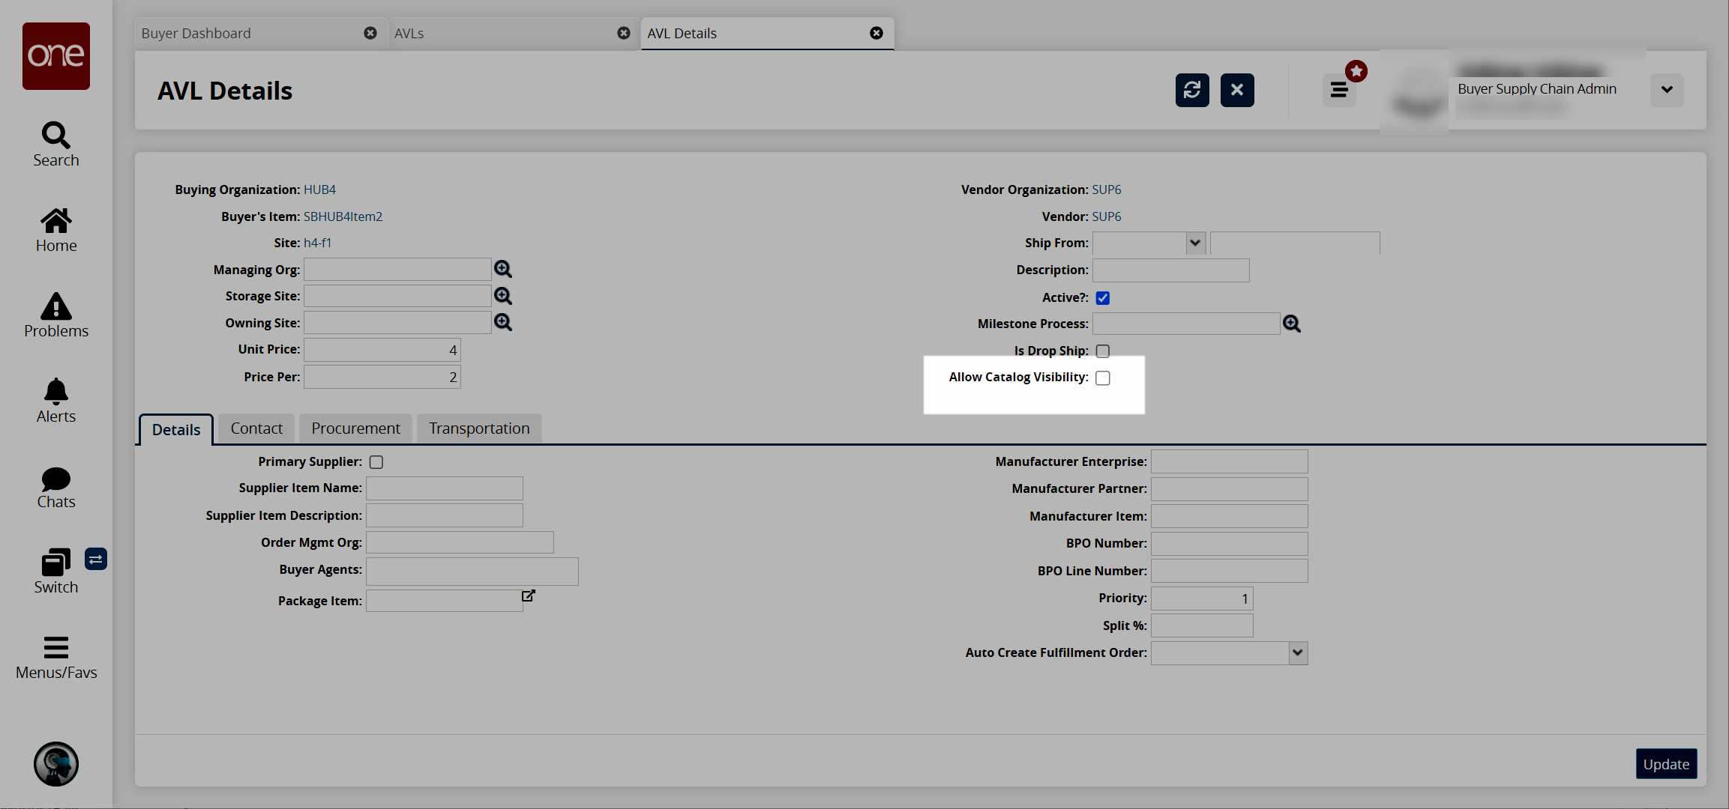The width and height of the screenshot is (1729, 809).
Task: Expand the user profile dropdown arrow
Action: (x=1666, y=90)
